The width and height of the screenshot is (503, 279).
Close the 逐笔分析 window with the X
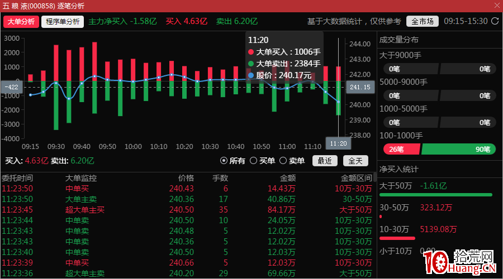click(x=497, y=6)
